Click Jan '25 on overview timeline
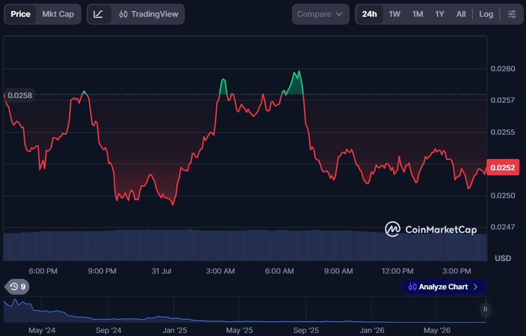The width and height of the screenshot is (526, 336). click(175, 330)
